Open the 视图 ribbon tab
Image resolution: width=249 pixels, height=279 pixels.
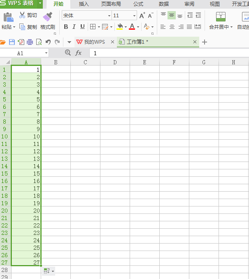(215, 4)
